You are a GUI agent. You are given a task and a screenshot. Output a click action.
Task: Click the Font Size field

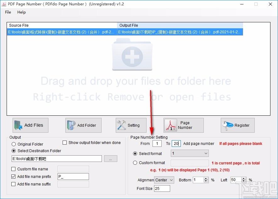pos(162,189)
